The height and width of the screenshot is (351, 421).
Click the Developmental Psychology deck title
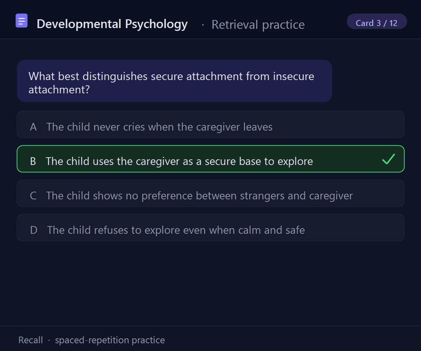(112, 24)
